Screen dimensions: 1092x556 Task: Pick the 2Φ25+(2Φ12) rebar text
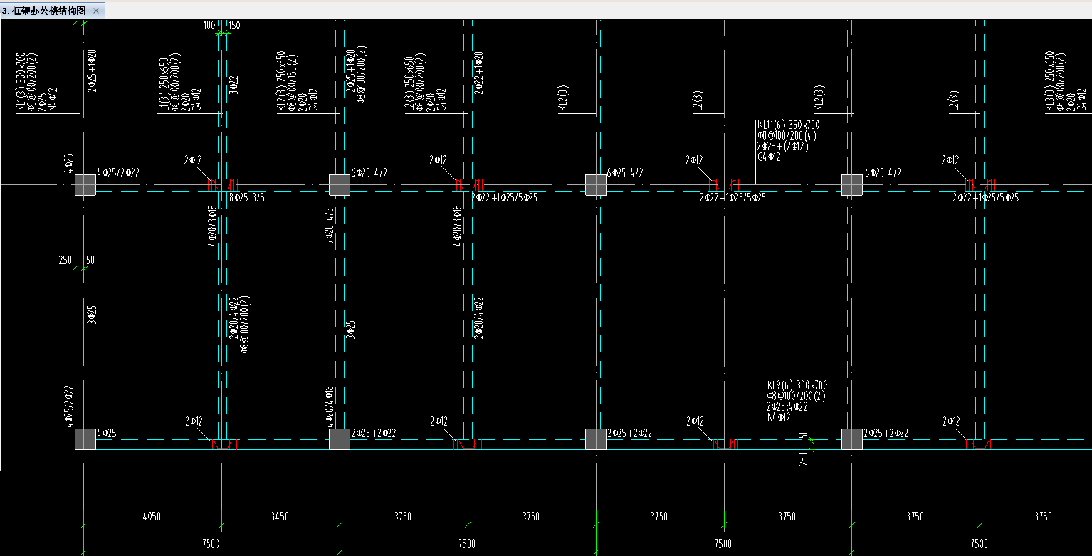[x=783, y=146]
